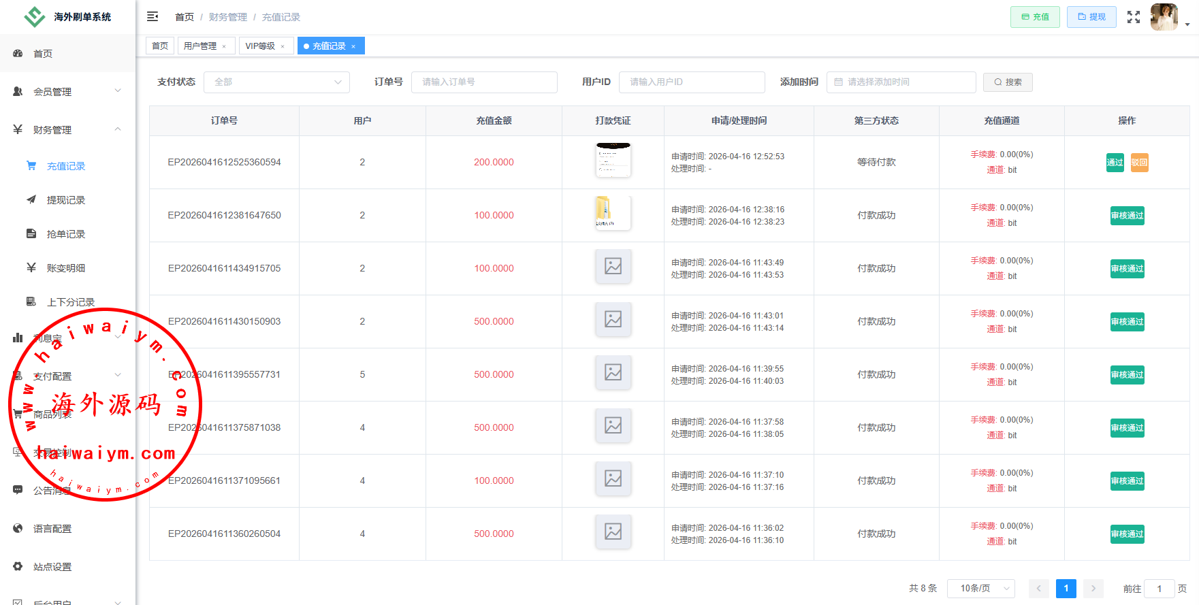Expand the 会员管理 sidebar menu

coord(67,92)
